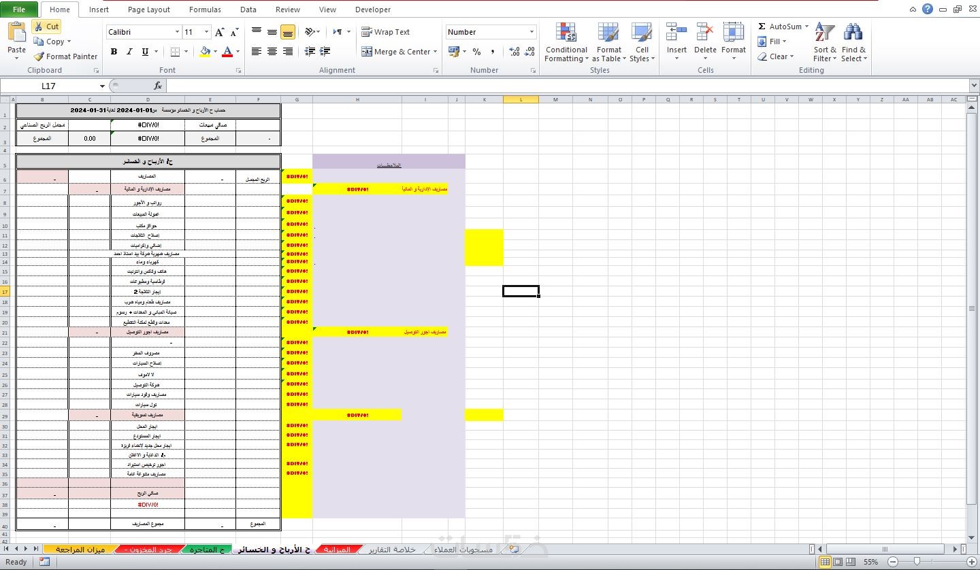Open Accounting Number Format icon

(453, 52)
